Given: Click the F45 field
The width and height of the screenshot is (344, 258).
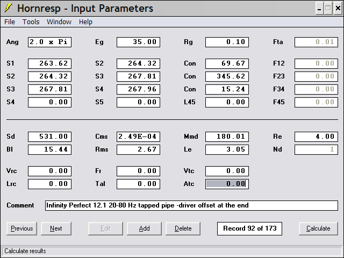Looking at the screenshot, I should point(316,102).
